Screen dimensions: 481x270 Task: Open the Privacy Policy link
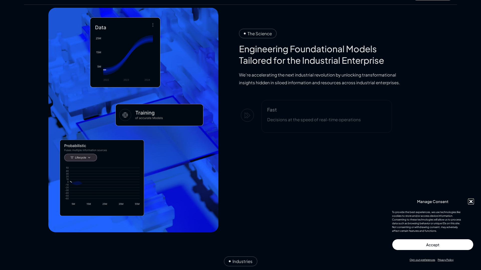click(445, 260)
